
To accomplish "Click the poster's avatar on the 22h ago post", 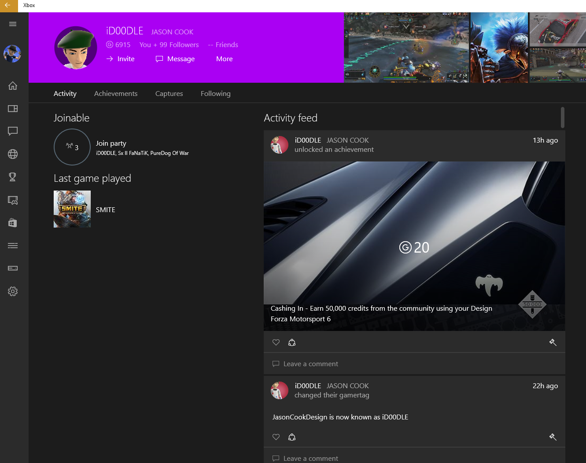I will (x=279, y=390).
